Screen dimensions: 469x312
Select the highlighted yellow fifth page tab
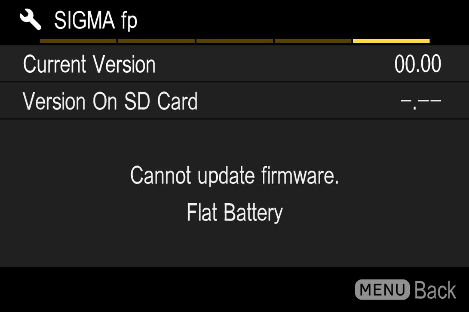391,41
